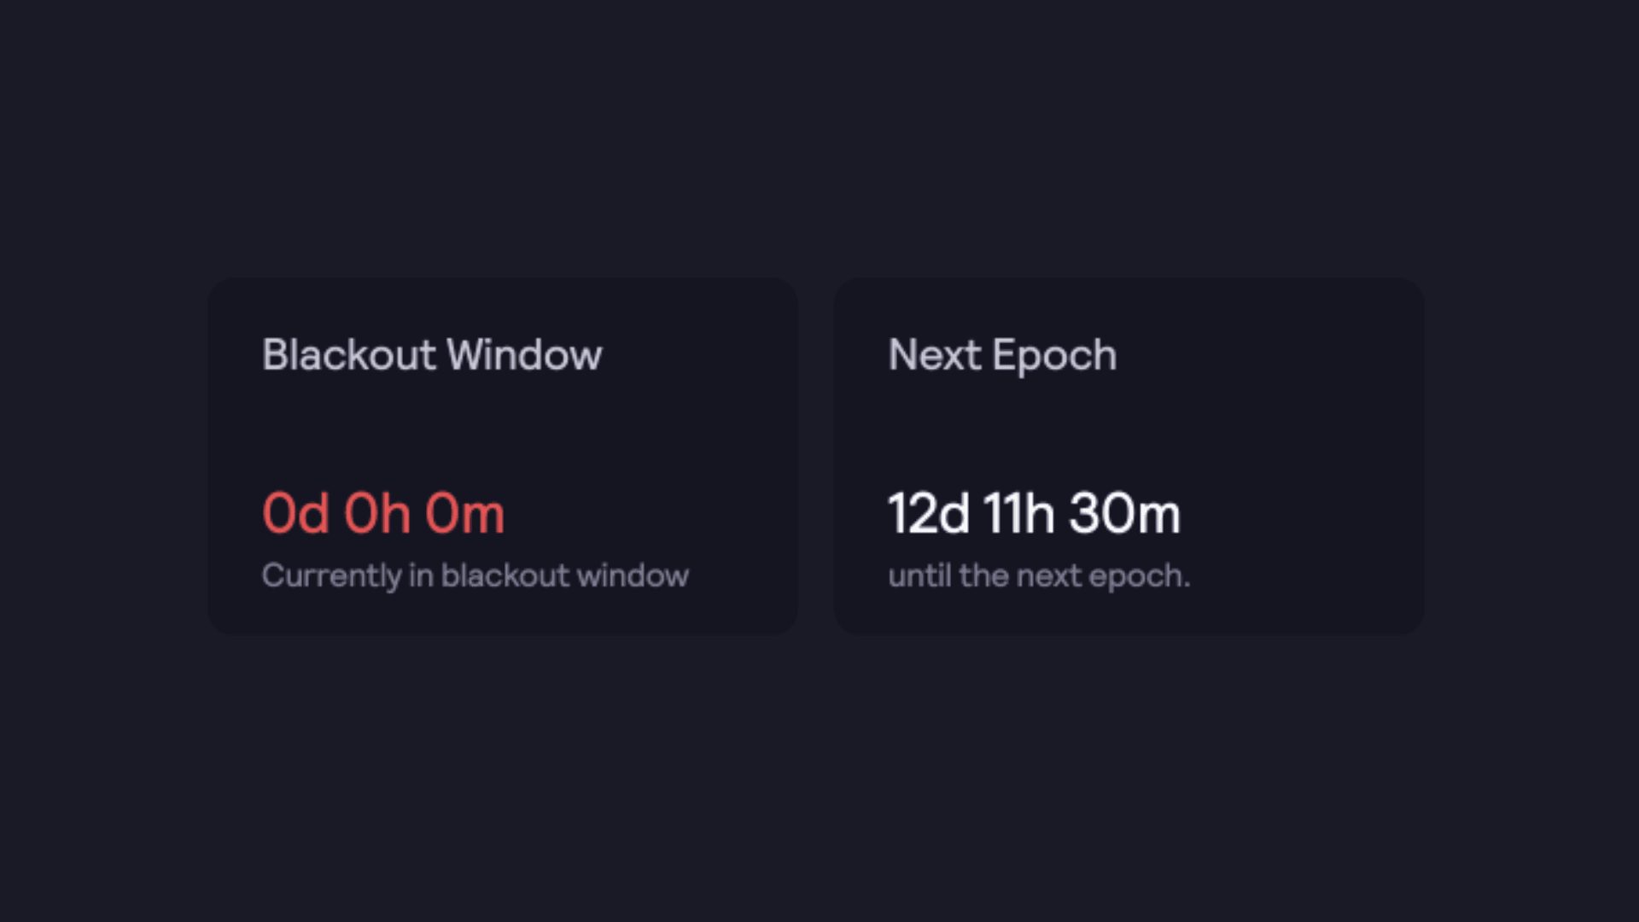Screen dimensions: 1639x922
Task: Select the white "30m" minutes value
Action: 1125,513
